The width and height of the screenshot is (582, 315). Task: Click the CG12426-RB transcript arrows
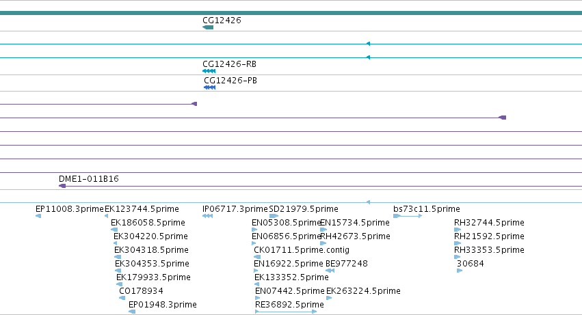coord(209,71)
